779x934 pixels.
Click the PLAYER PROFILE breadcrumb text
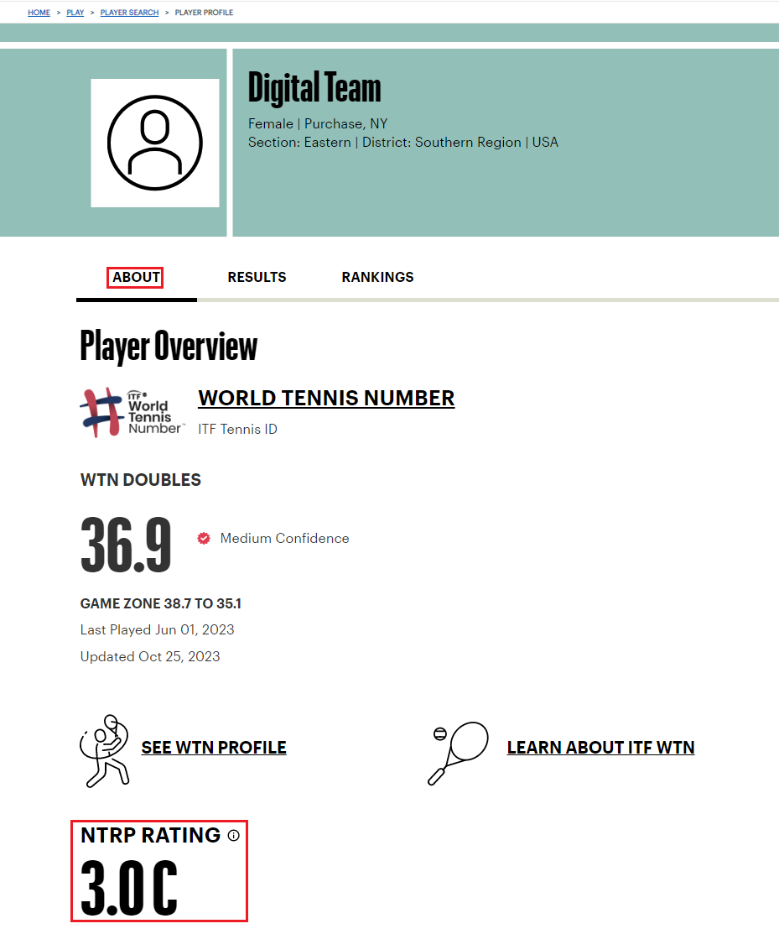[x=204, y=12]
